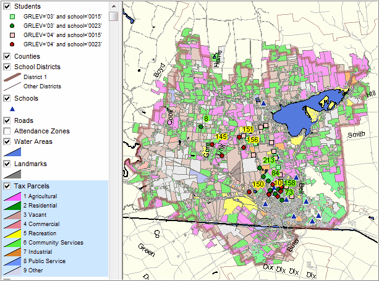
Task: Select the Tax Parcels layer name
Action: pos(32,186)
